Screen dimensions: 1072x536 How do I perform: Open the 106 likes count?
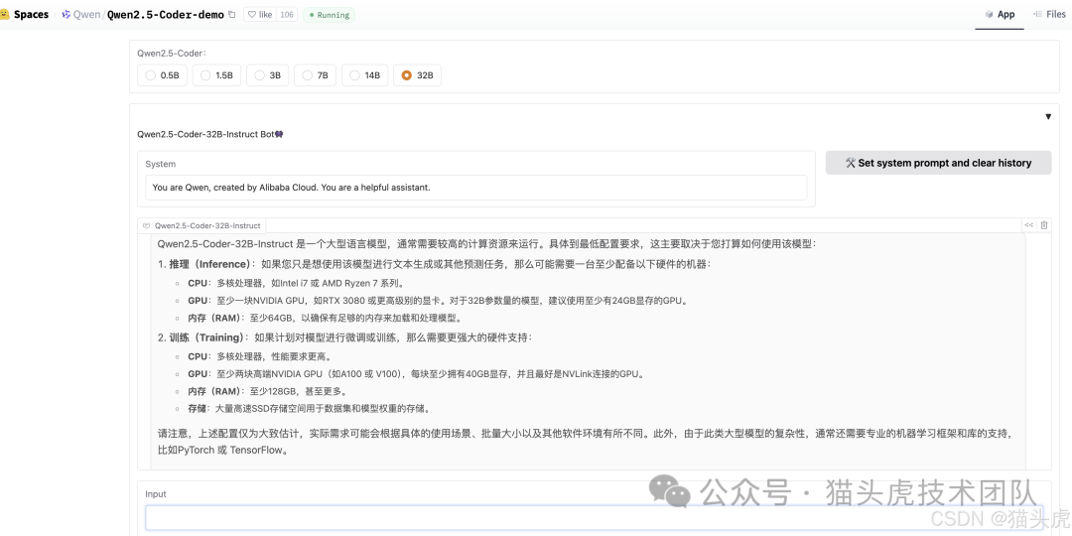click(287, 14)
